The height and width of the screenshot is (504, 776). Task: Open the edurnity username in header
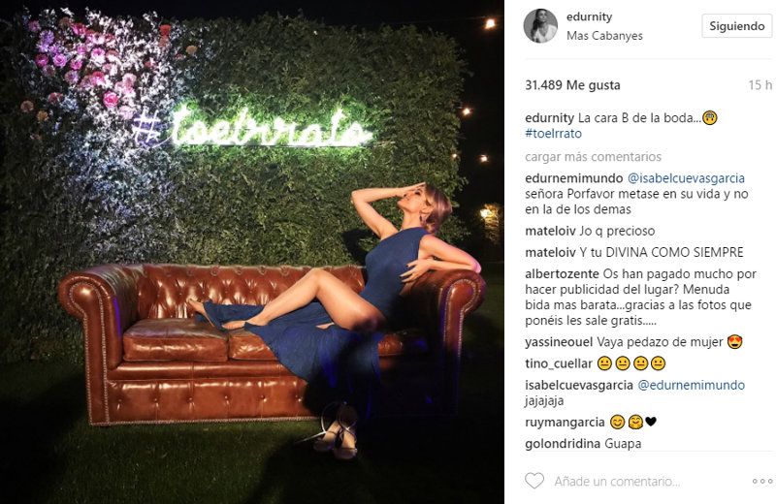point(589,16)
